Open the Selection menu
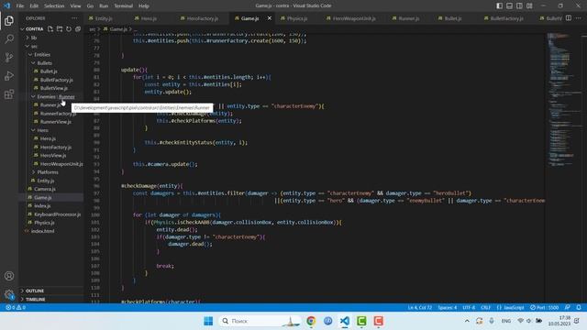 click(x=54, y=5)
